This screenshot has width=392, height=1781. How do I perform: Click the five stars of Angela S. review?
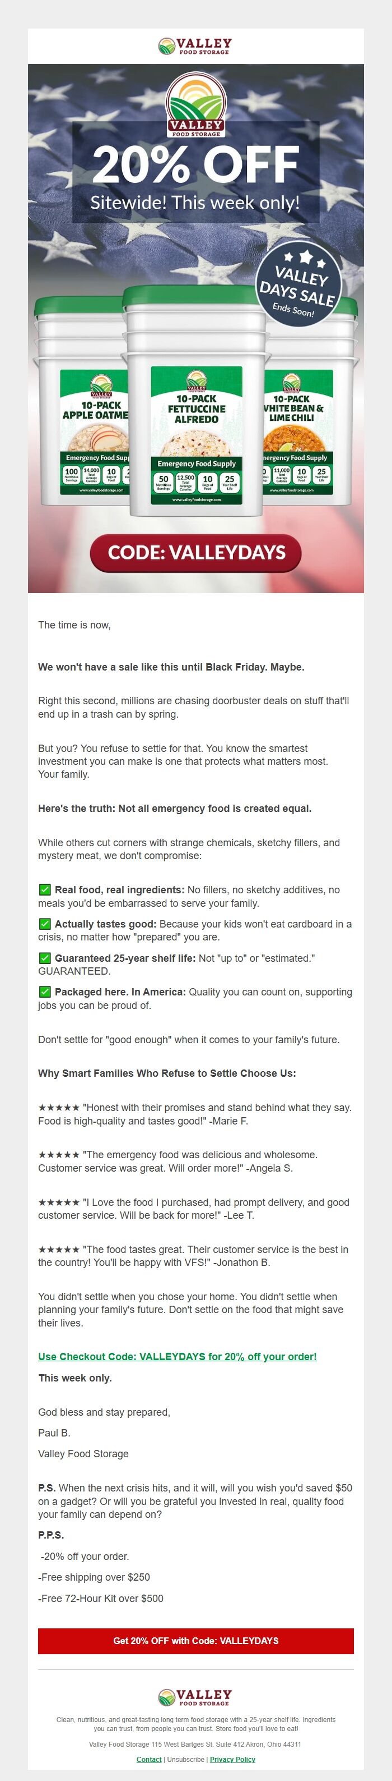[59, 1155]
